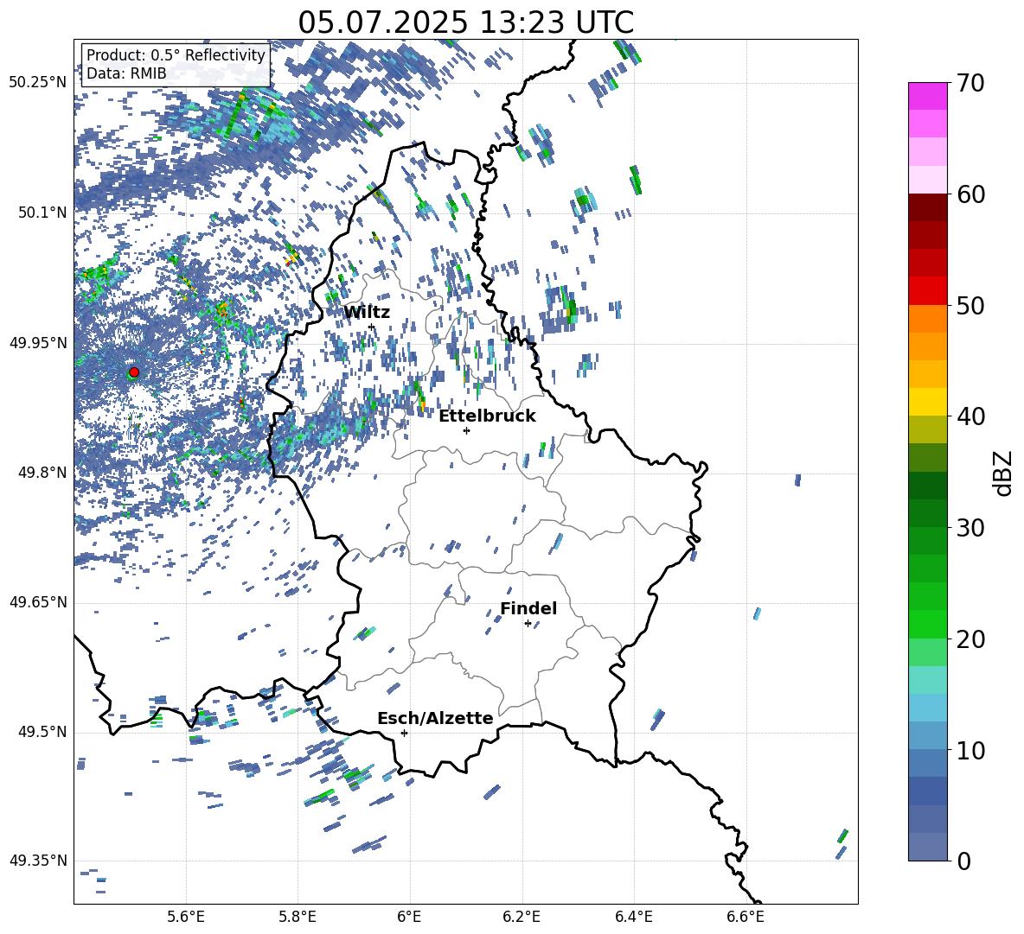Click the cross marker below Esch/Alzette
The height and width of the screenshot is (934, 1024).
404,733
